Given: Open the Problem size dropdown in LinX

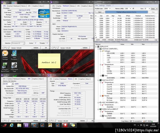Looking at the screenshot, I should (110, 9).
